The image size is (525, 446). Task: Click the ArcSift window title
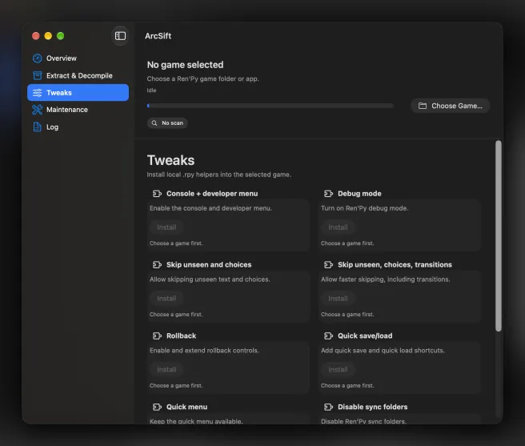[158, 36]
